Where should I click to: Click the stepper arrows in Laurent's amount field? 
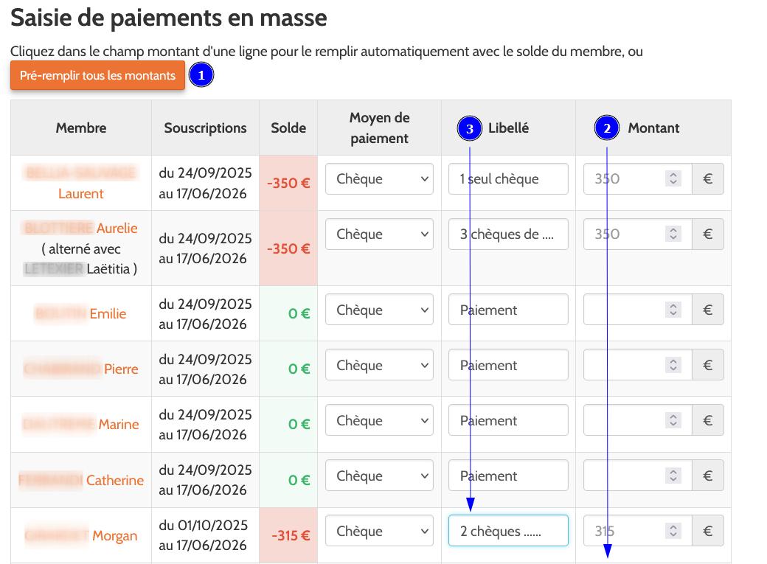pos(673,179)
